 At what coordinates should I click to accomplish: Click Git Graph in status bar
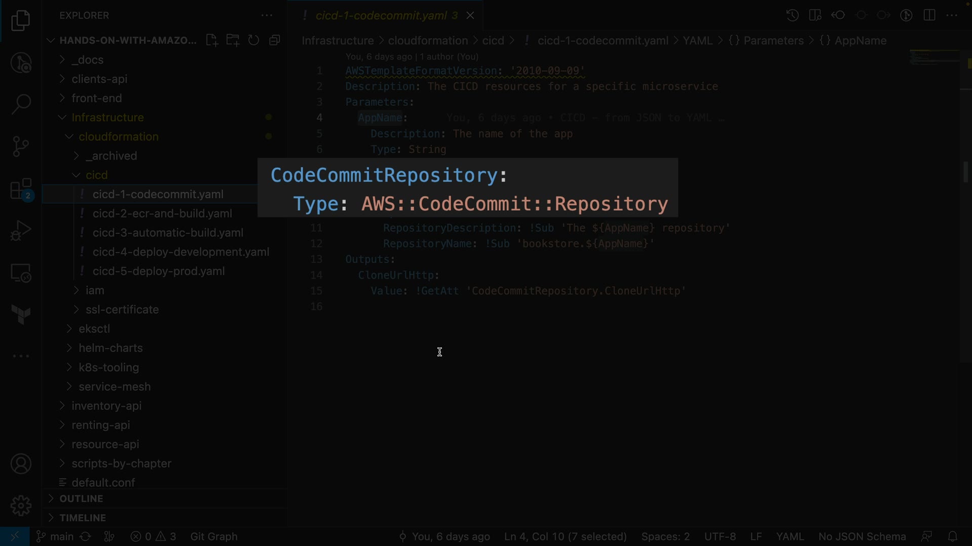pyautogui.click(x=214, y=536)
